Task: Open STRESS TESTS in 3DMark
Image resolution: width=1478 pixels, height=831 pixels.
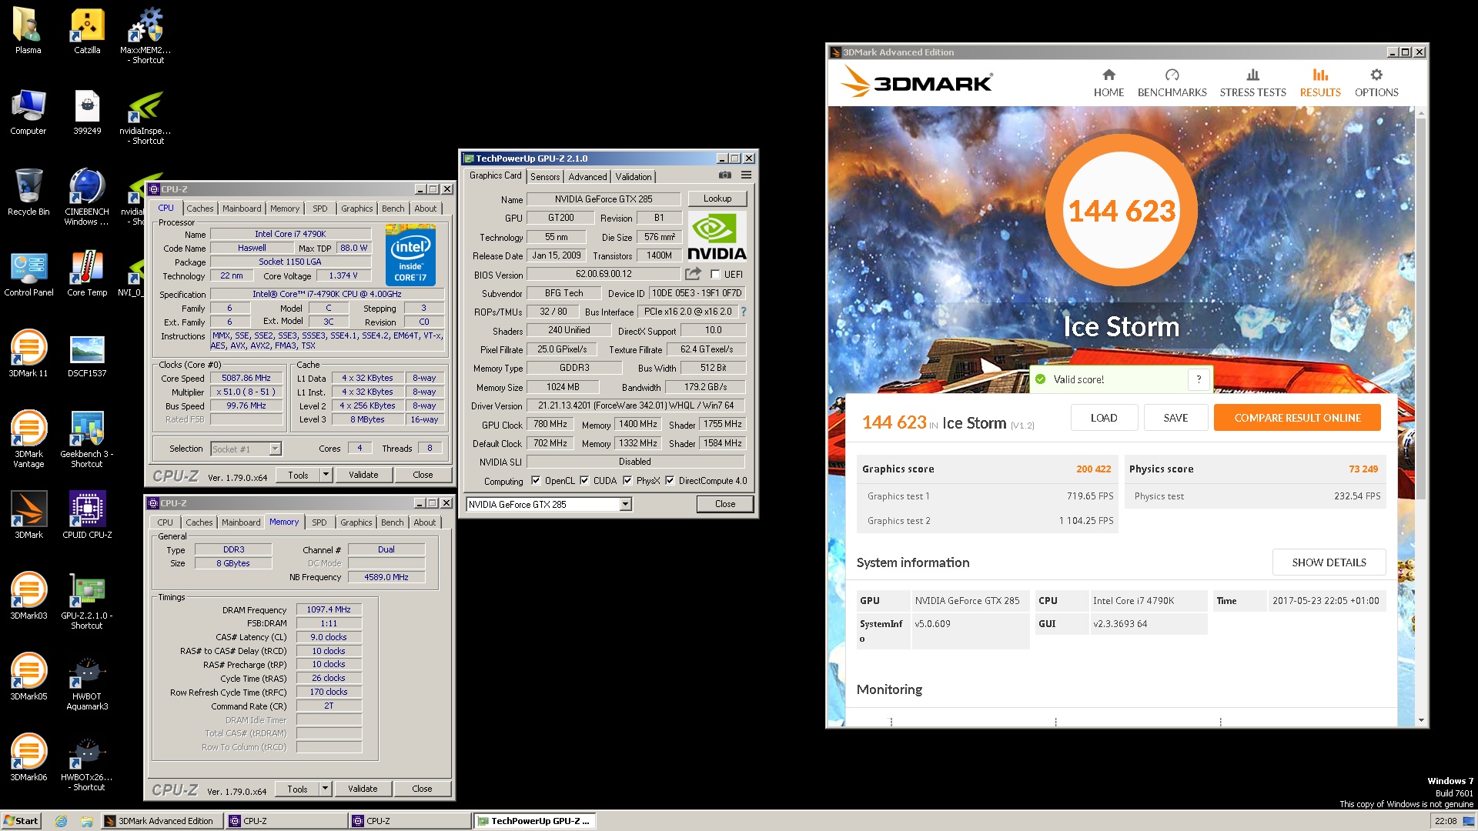Action: point(1252,83)
